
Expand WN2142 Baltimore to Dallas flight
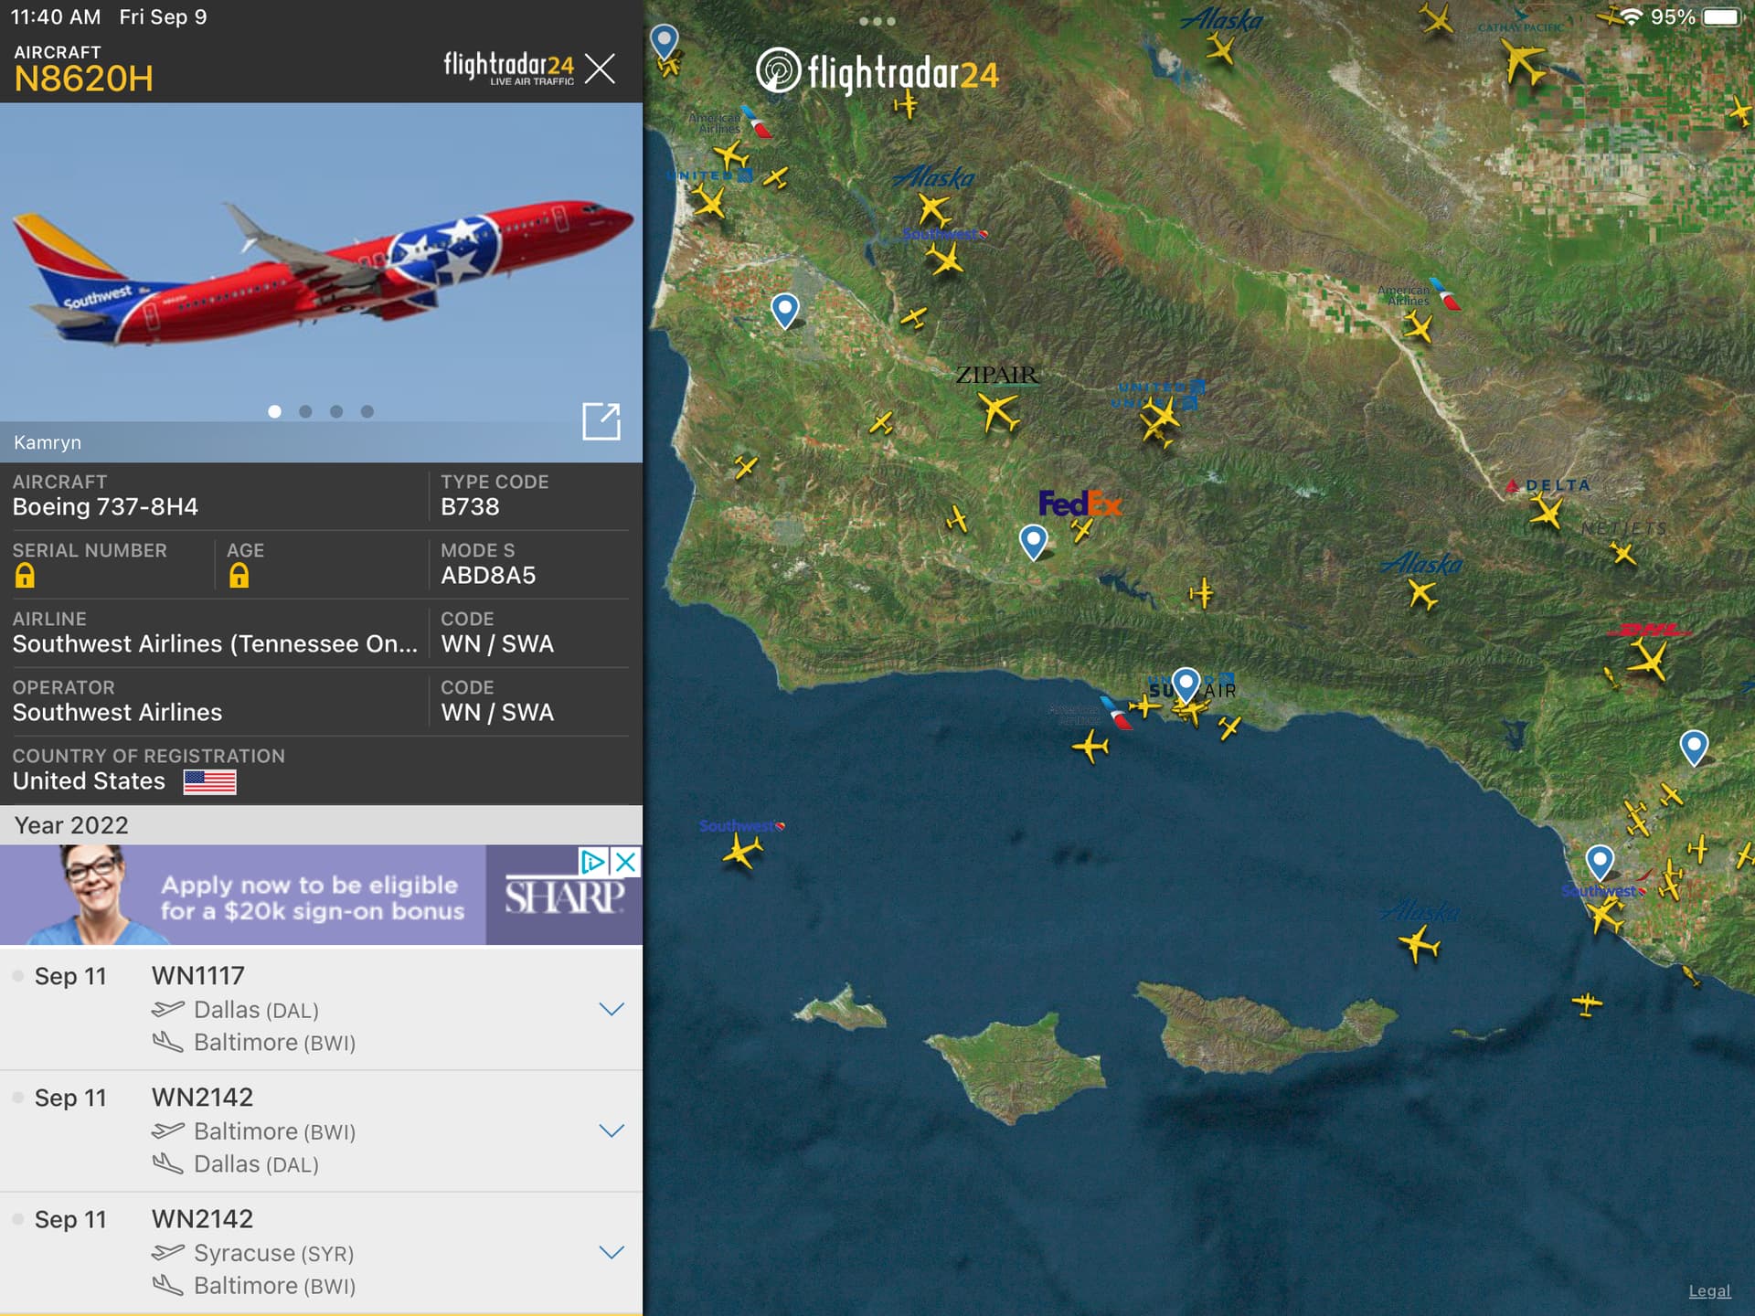point(612,1130)
